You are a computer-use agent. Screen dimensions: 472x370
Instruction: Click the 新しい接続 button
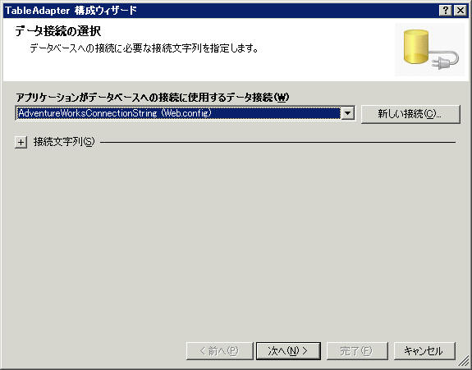tap(410, 114)
